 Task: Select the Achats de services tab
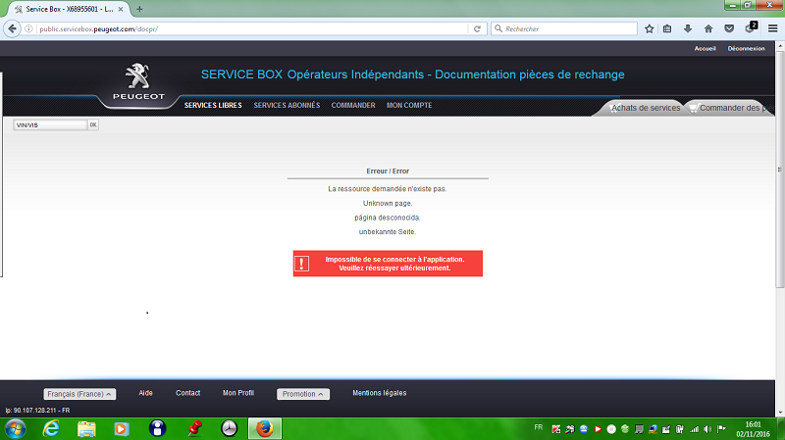(x=644, y=108)
